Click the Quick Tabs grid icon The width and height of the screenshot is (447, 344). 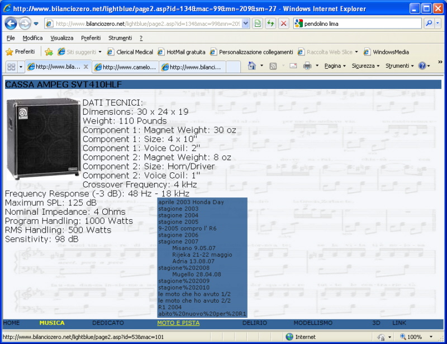pos(11,67)
